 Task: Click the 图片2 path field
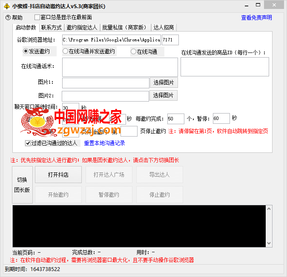(106, 96)
